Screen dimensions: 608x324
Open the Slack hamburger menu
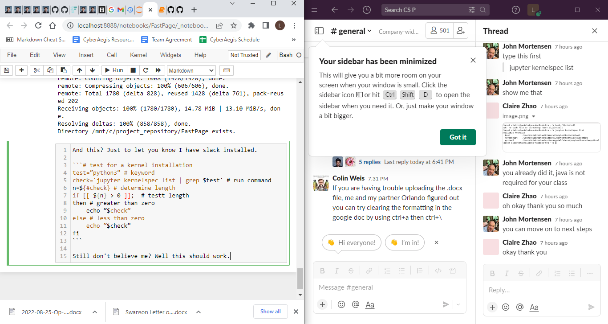click(314, 10)
